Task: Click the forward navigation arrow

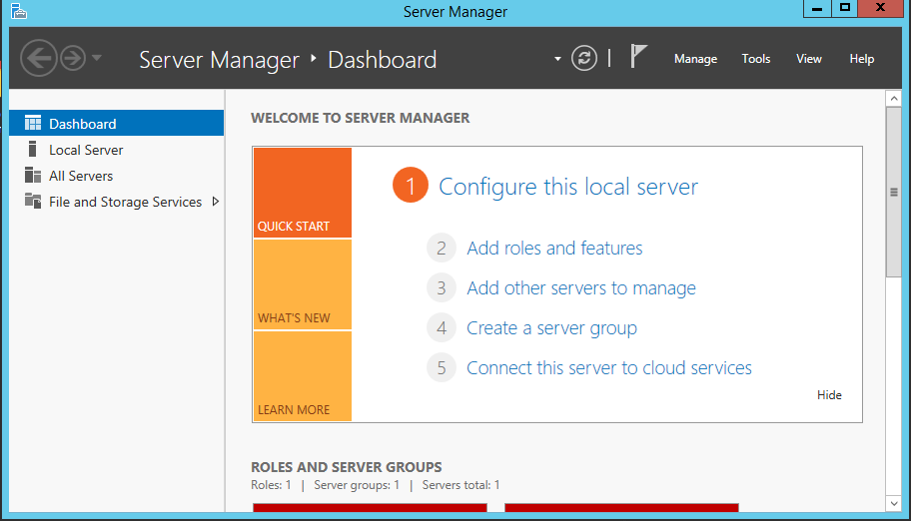Action: 73,58
